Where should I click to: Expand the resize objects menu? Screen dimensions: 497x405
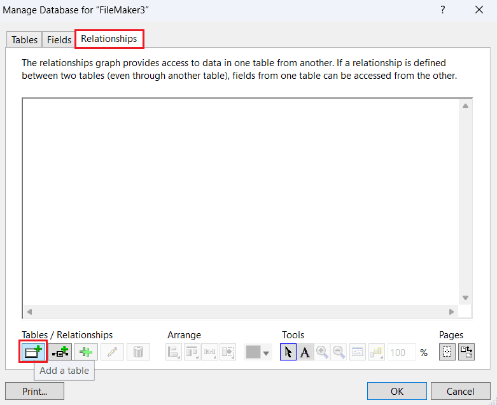pos(228,352)
